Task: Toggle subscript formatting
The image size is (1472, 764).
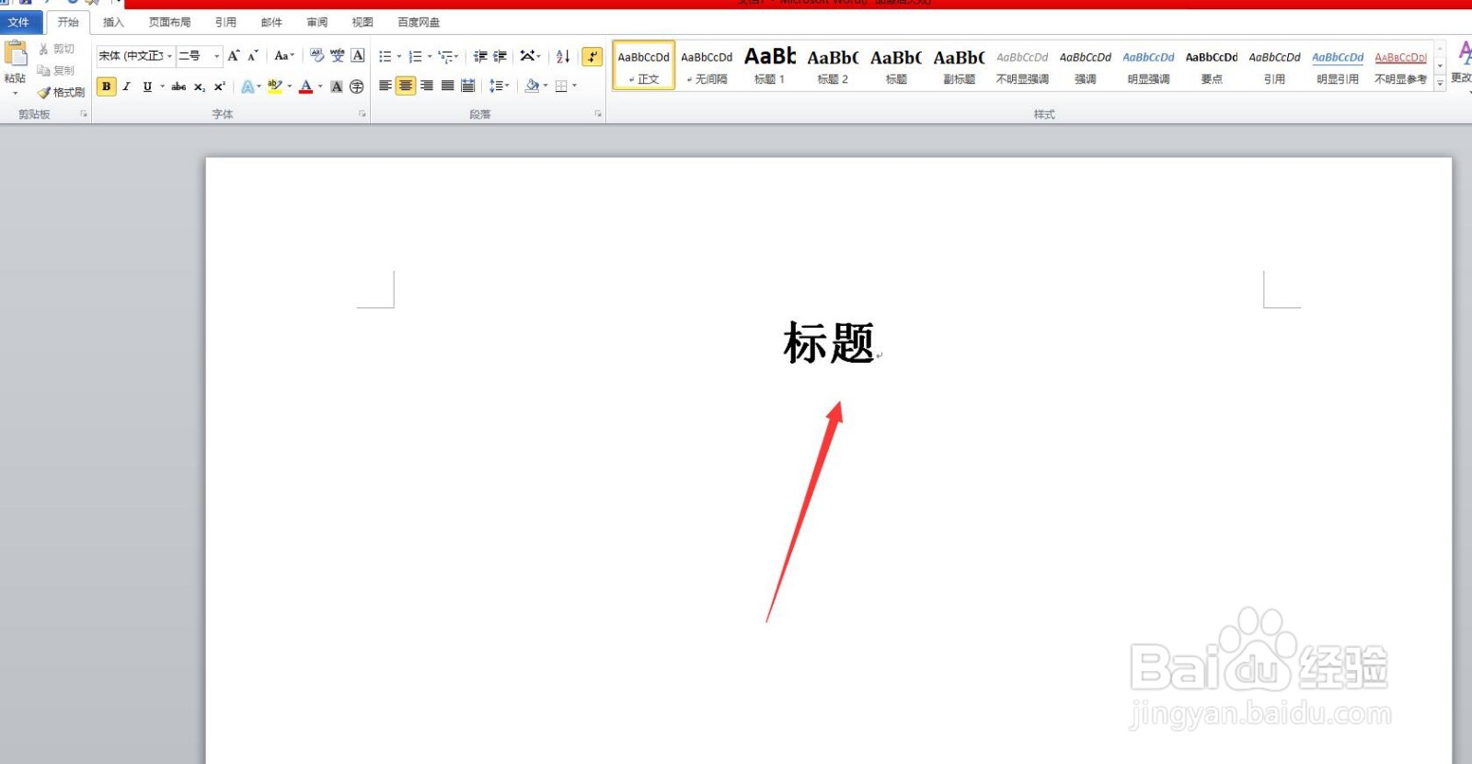Action: pyautogui.click(x=200, y=87)
